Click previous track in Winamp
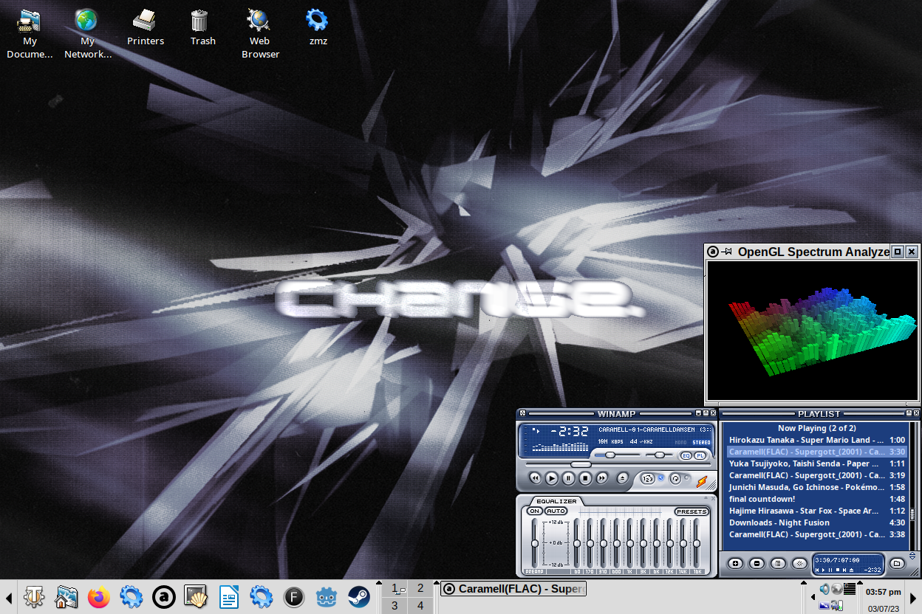The image size is (922, 614). pyautogui.click(x=535, y=478)
